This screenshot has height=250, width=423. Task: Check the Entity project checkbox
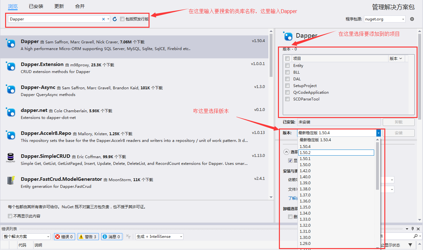click(x=288, y=65)
